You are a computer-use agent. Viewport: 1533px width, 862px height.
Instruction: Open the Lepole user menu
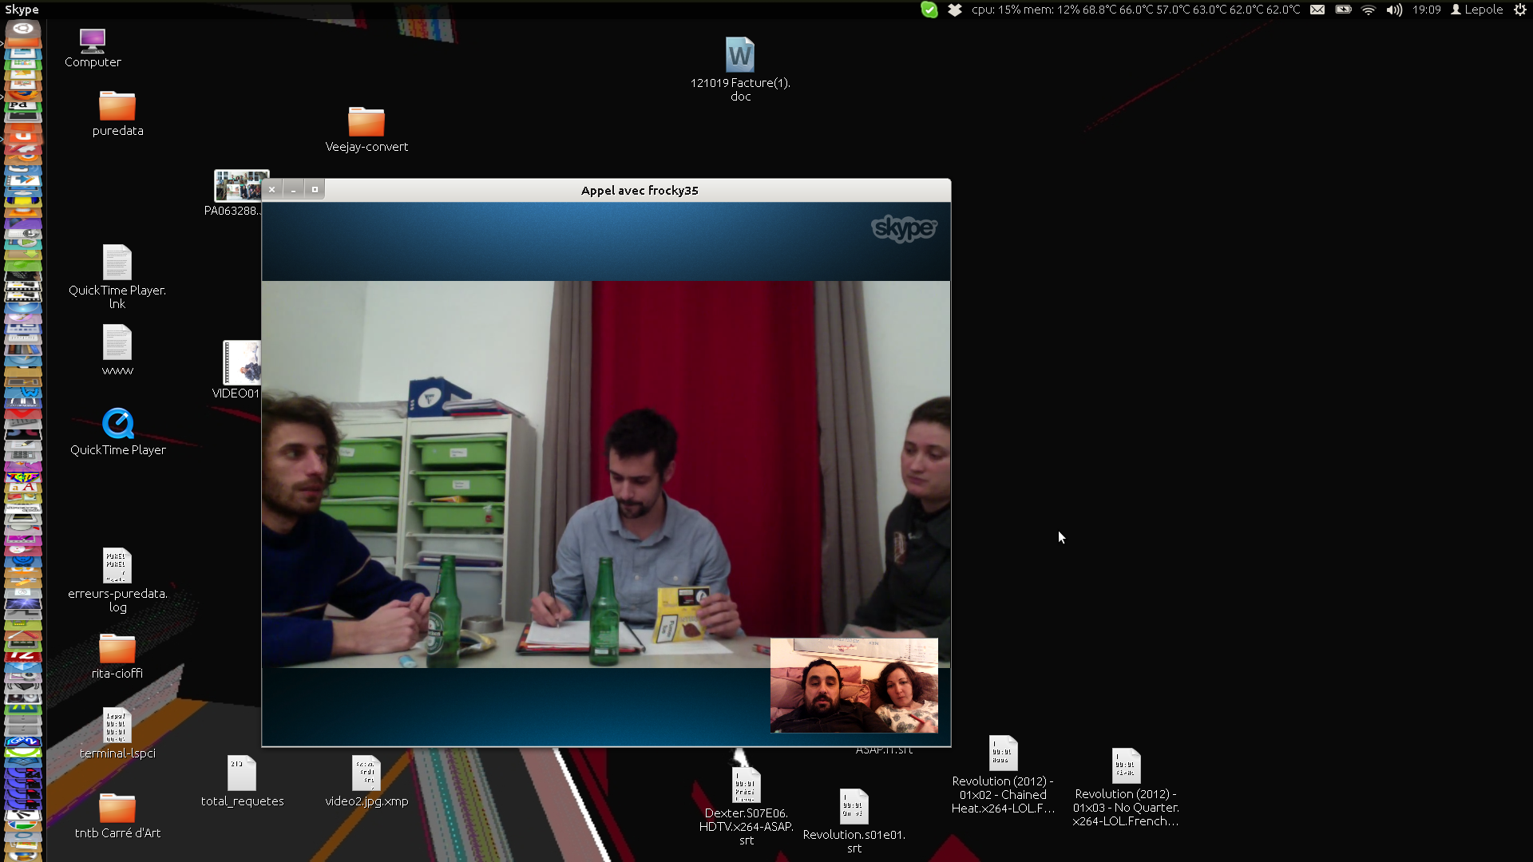(x=1476, y=10)
